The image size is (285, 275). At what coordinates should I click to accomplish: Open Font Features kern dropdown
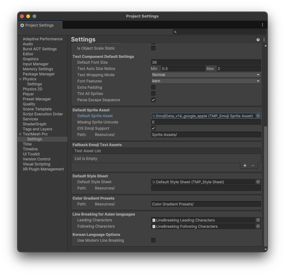coord(206,81)
